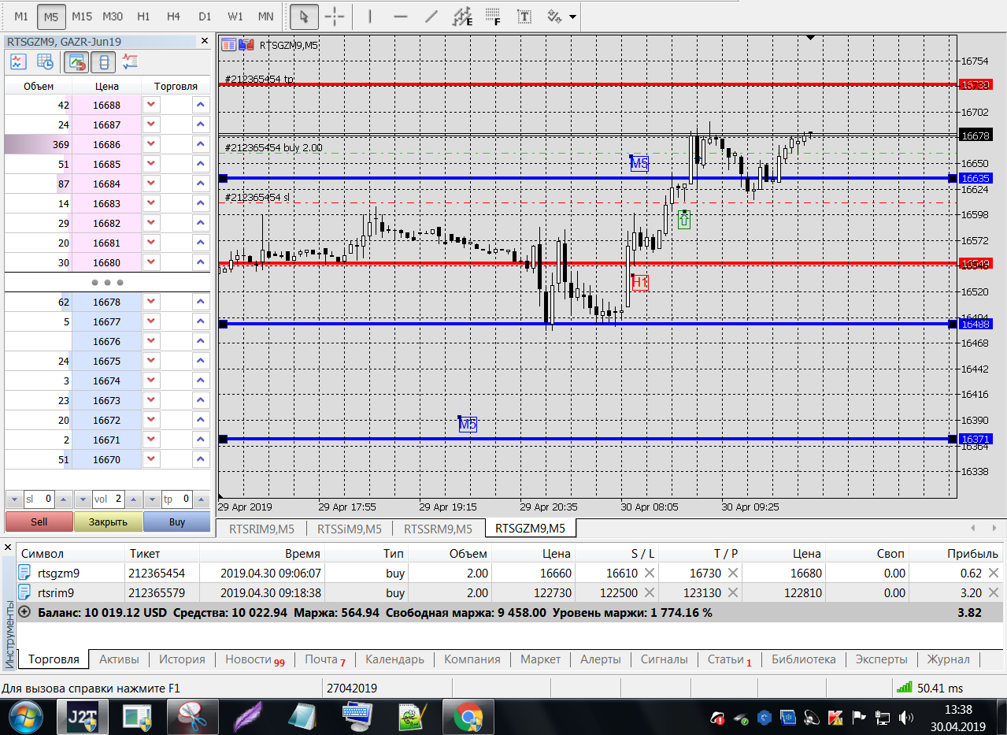
Task: Remove take profit 16730 of rtsgzm9
Action: tap(732, 574)
